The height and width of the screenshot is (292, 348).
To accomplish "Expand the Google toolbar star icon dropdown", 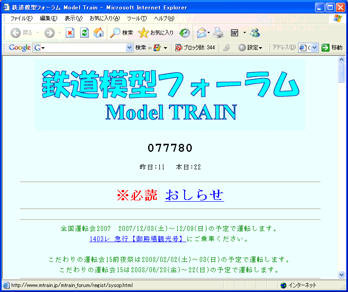I will [x=165, y=48].
